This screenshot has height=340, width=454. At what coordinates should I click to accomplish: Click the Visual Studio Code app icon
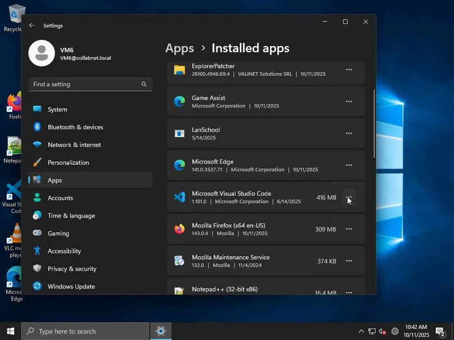180,197
